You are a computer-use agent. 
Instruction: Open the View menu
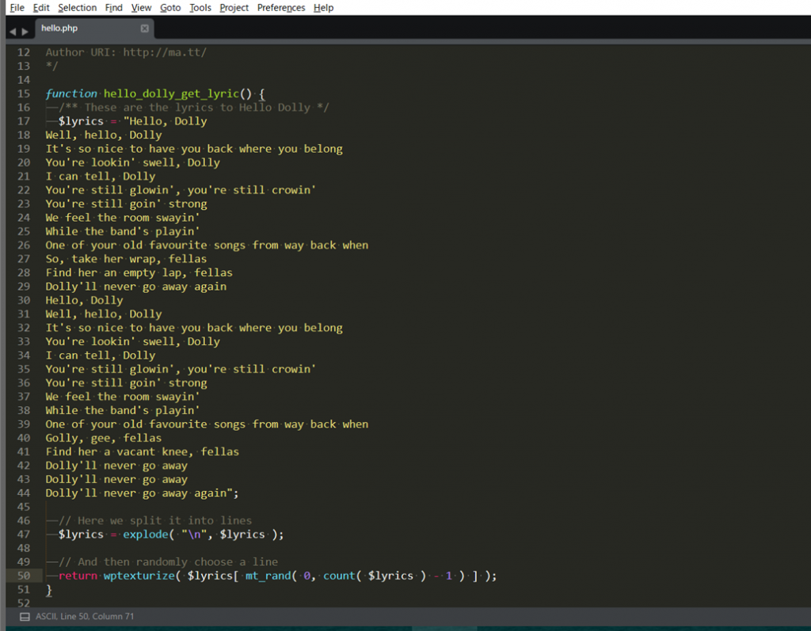coord(141,8)
